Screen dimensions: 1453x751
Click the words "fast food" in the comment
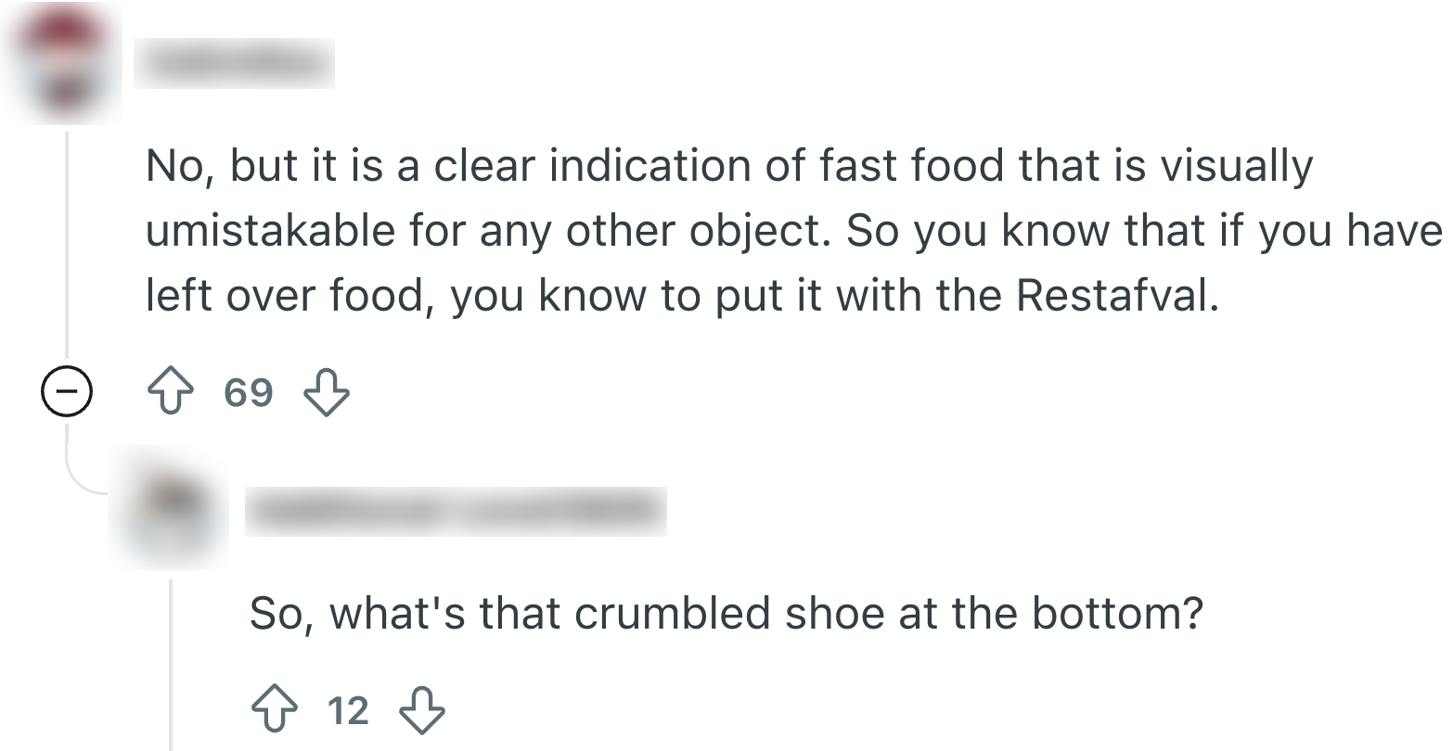click(x=913, y=167)
